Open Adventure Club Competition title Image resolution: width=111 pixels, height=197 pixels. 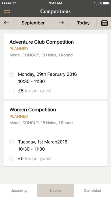[x=42, y=42]
